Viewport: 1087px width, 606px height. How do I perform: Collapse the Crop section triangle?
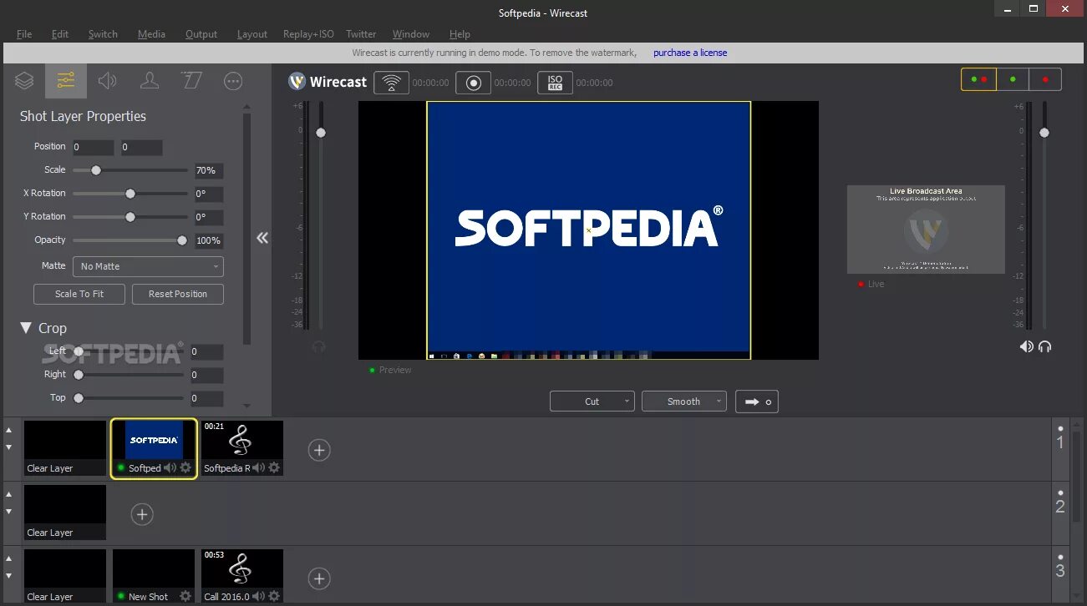(26, 328)
